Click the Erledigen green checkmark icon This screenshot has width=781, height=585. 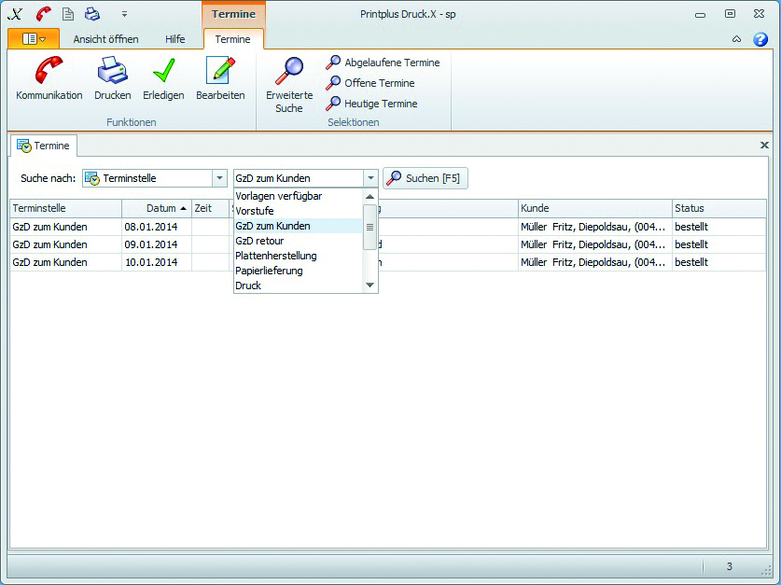point(163,72)
